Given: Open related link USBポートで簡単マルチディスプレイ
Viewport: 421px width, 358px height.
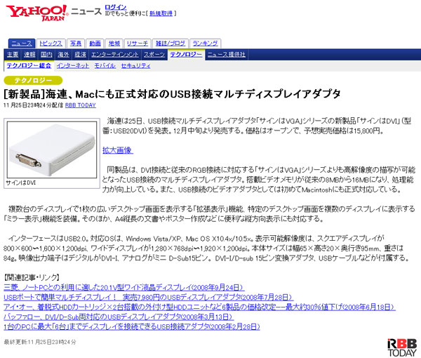Looking at the screenshot, I should coord(149,298).
